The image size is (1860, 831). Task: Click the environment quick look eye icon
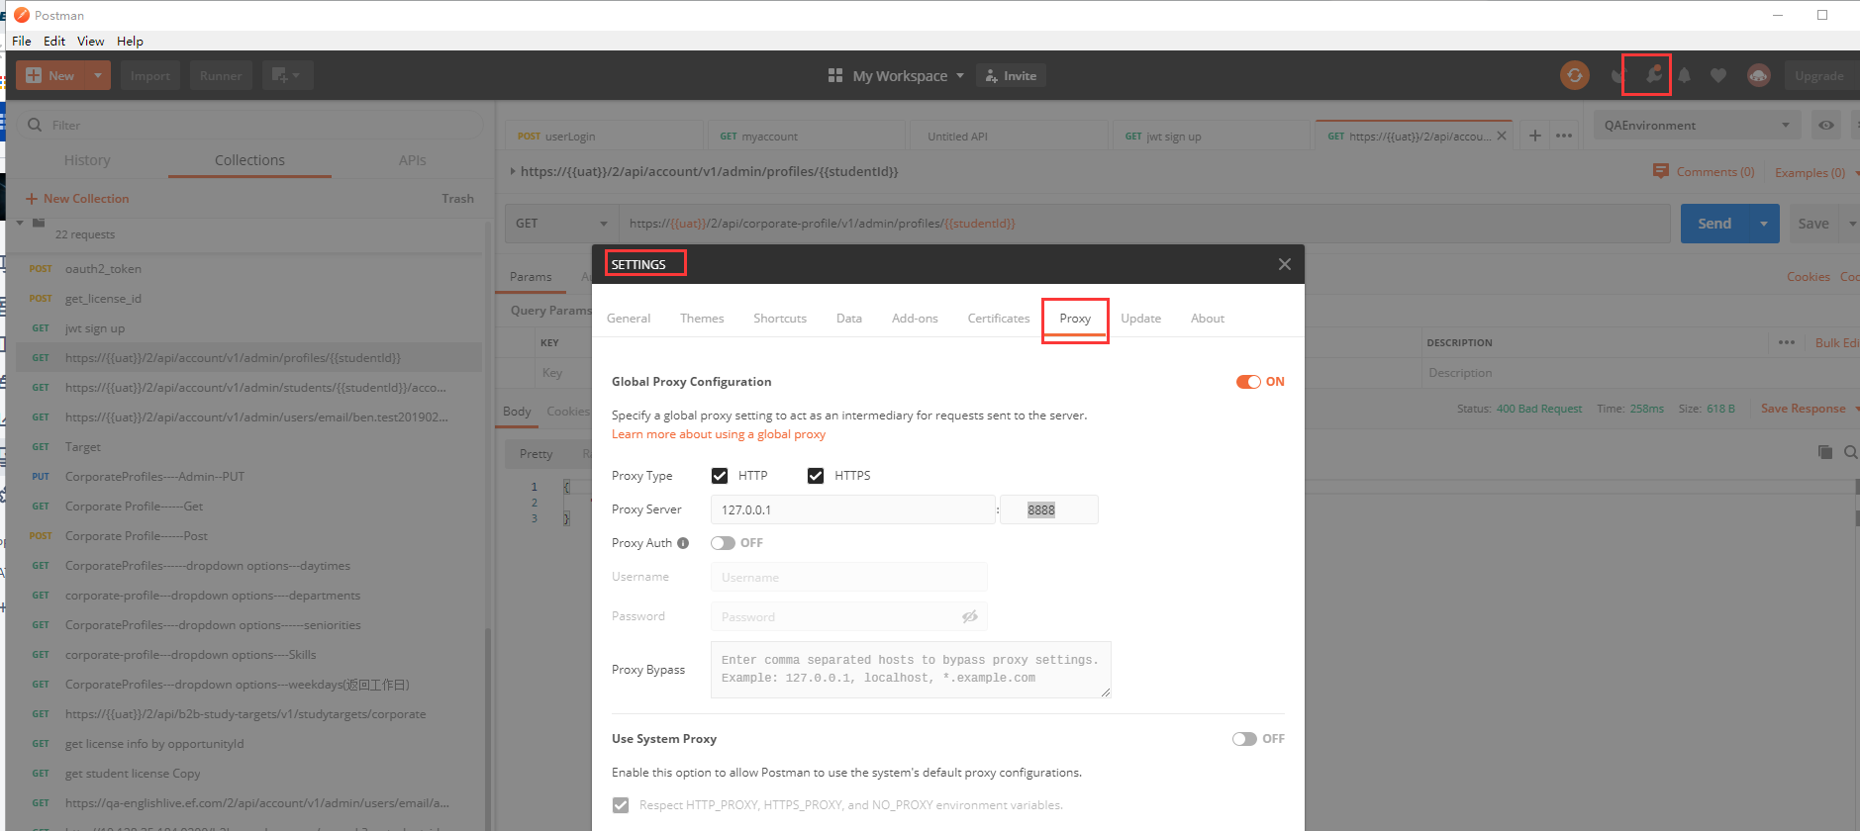[x=1826, y=126]
